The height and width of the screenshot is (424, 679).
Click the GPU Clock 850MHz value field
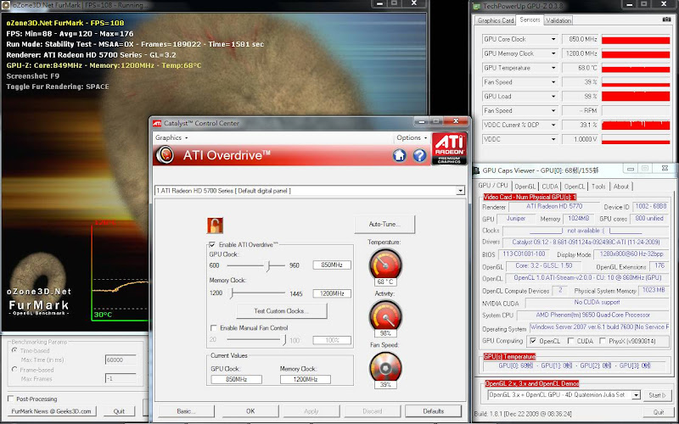coord(332,265)
